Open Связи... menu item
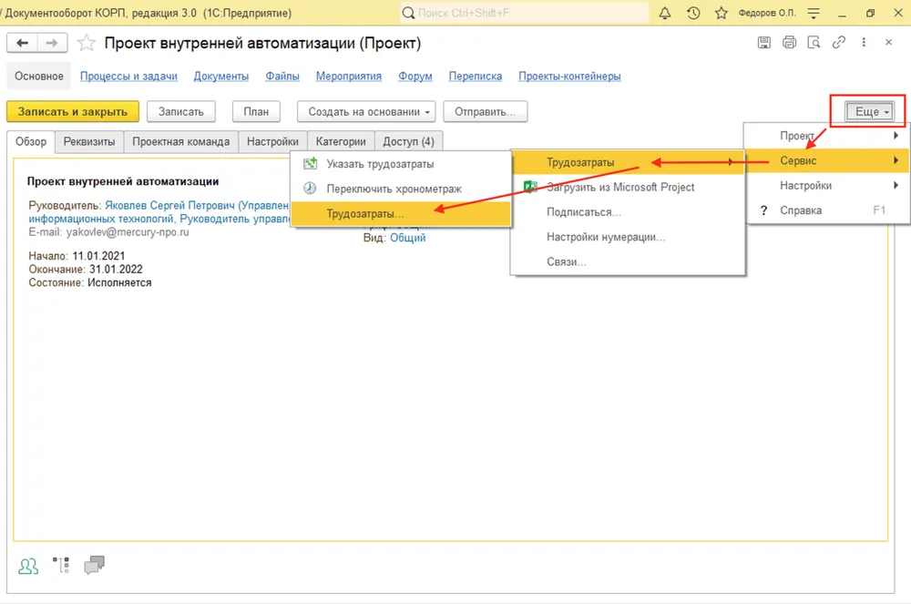Image resolution: width=911 pixels, height=604 pixels. pos(628,262)
